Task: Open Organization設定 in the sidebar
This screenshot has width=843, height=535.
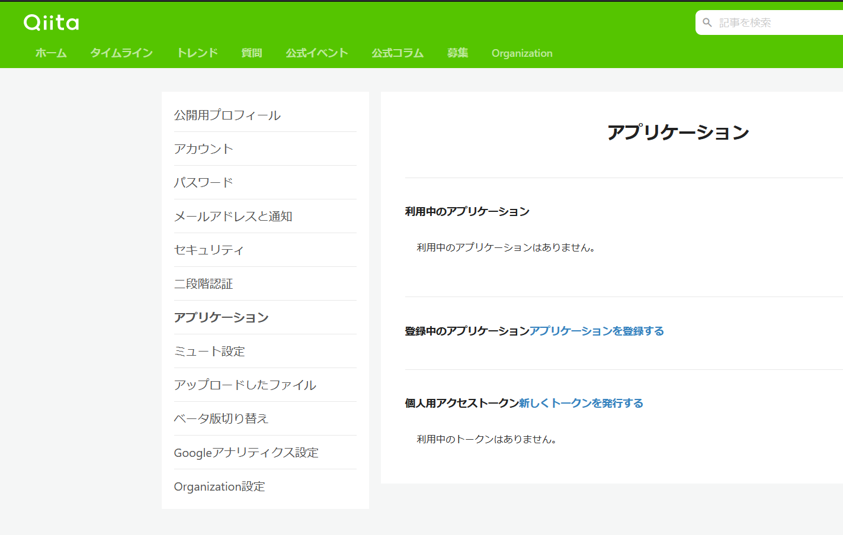Action: tap(265, 486)
